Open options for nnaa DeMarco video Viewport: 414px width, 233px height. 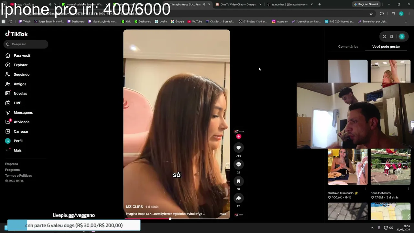[409, 188]
